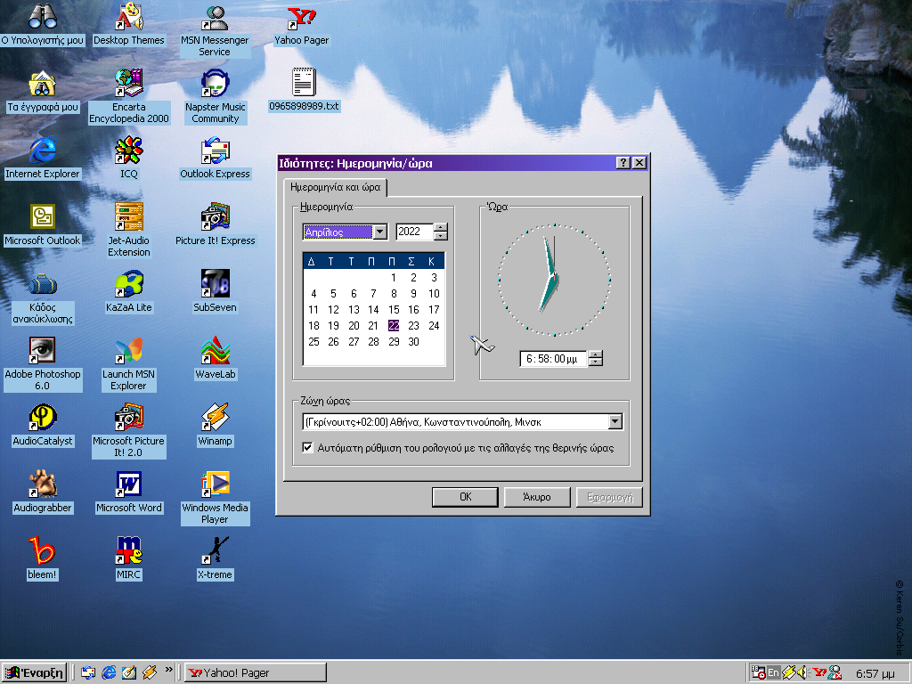The height and width of the screenshot is (684, 912).
Task: Select the bleem! desktop icon
Action: [43, 551]
